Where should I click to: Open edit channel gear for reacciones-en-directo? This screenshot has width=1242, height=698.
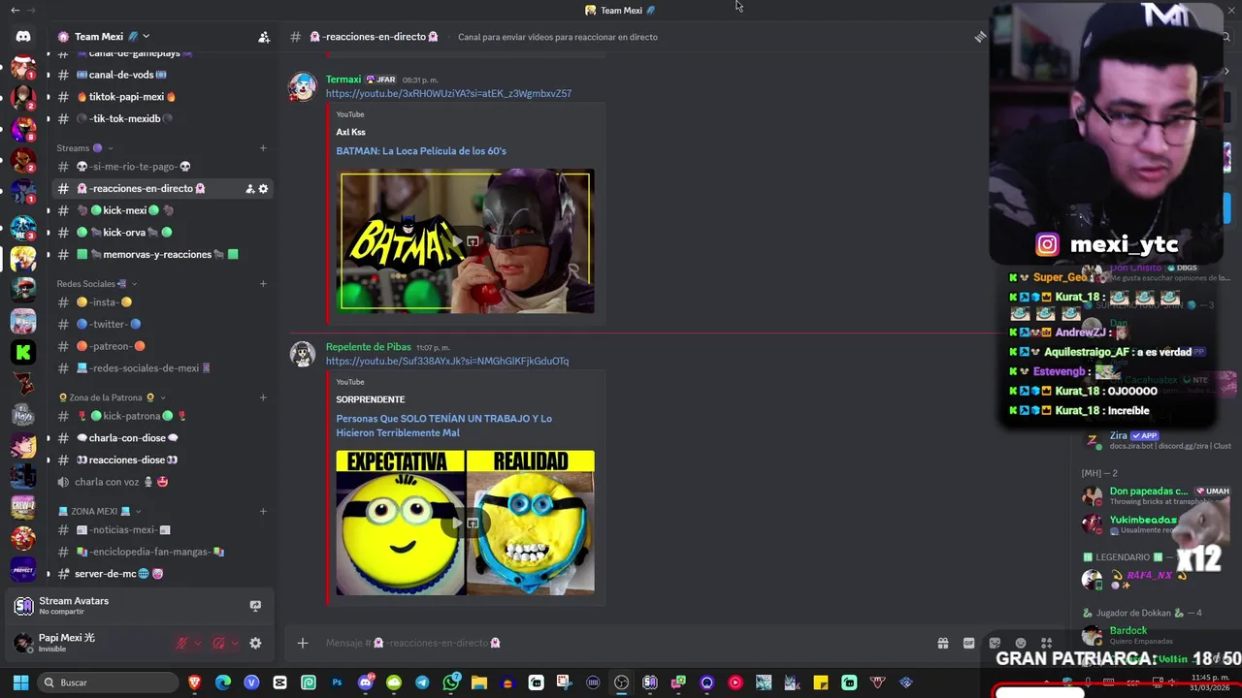pos(263,189)
